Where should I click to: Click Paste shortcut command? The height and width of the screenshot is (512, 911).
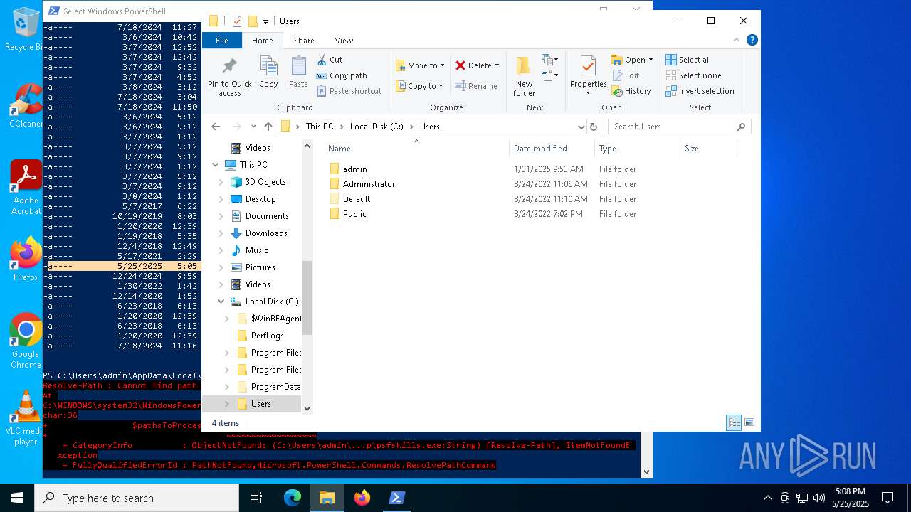click(349, 91)
